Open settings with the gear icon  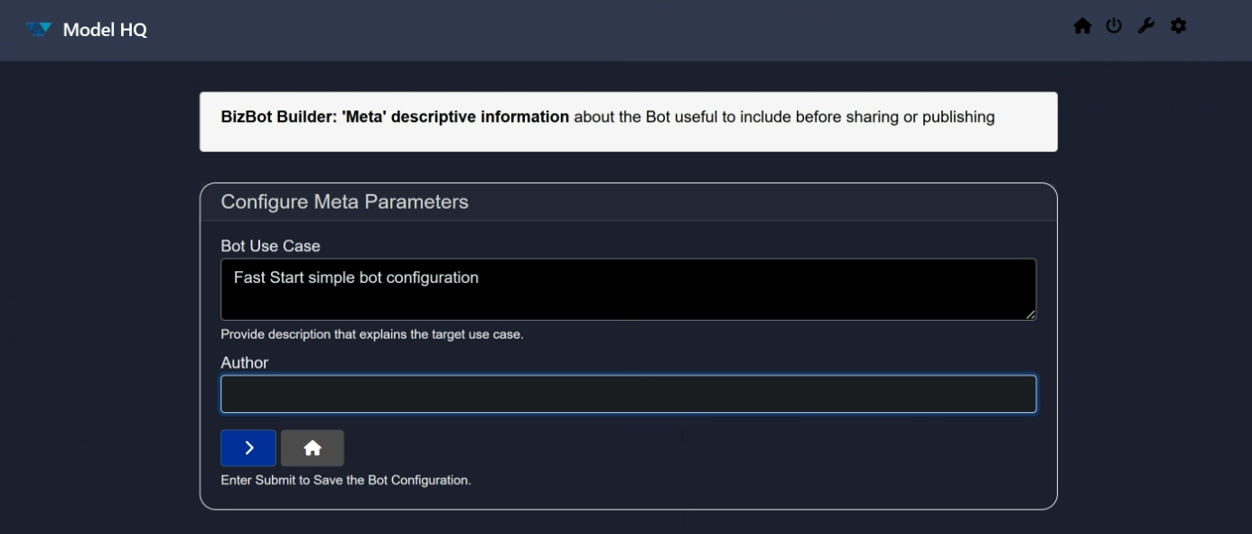pos(1178,26)
